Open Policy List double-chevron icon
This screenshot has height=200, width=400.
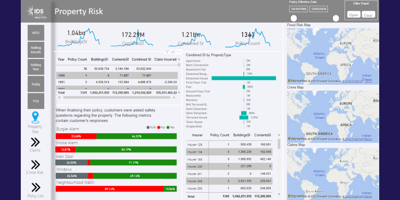click(35, 187)
